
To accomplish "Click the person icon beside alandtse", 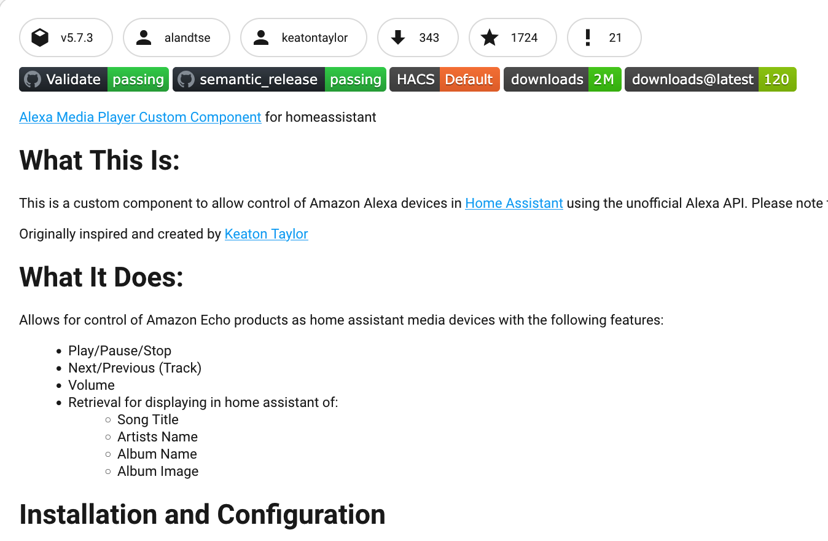I will click(x=144, y=38).
